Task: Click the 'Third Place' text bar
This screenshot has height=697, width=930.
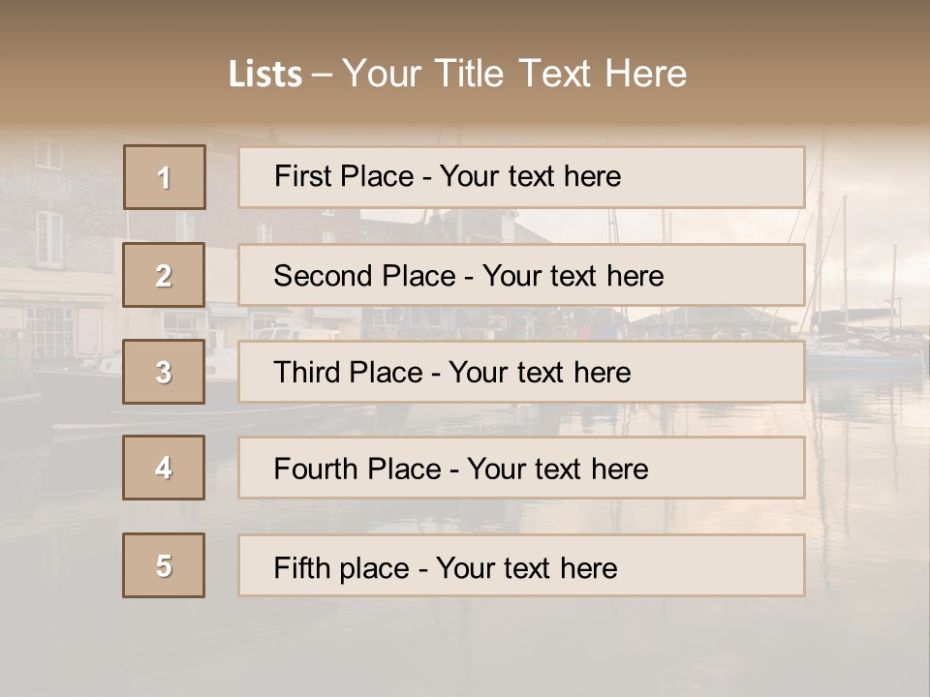Action: pos(521,372)
